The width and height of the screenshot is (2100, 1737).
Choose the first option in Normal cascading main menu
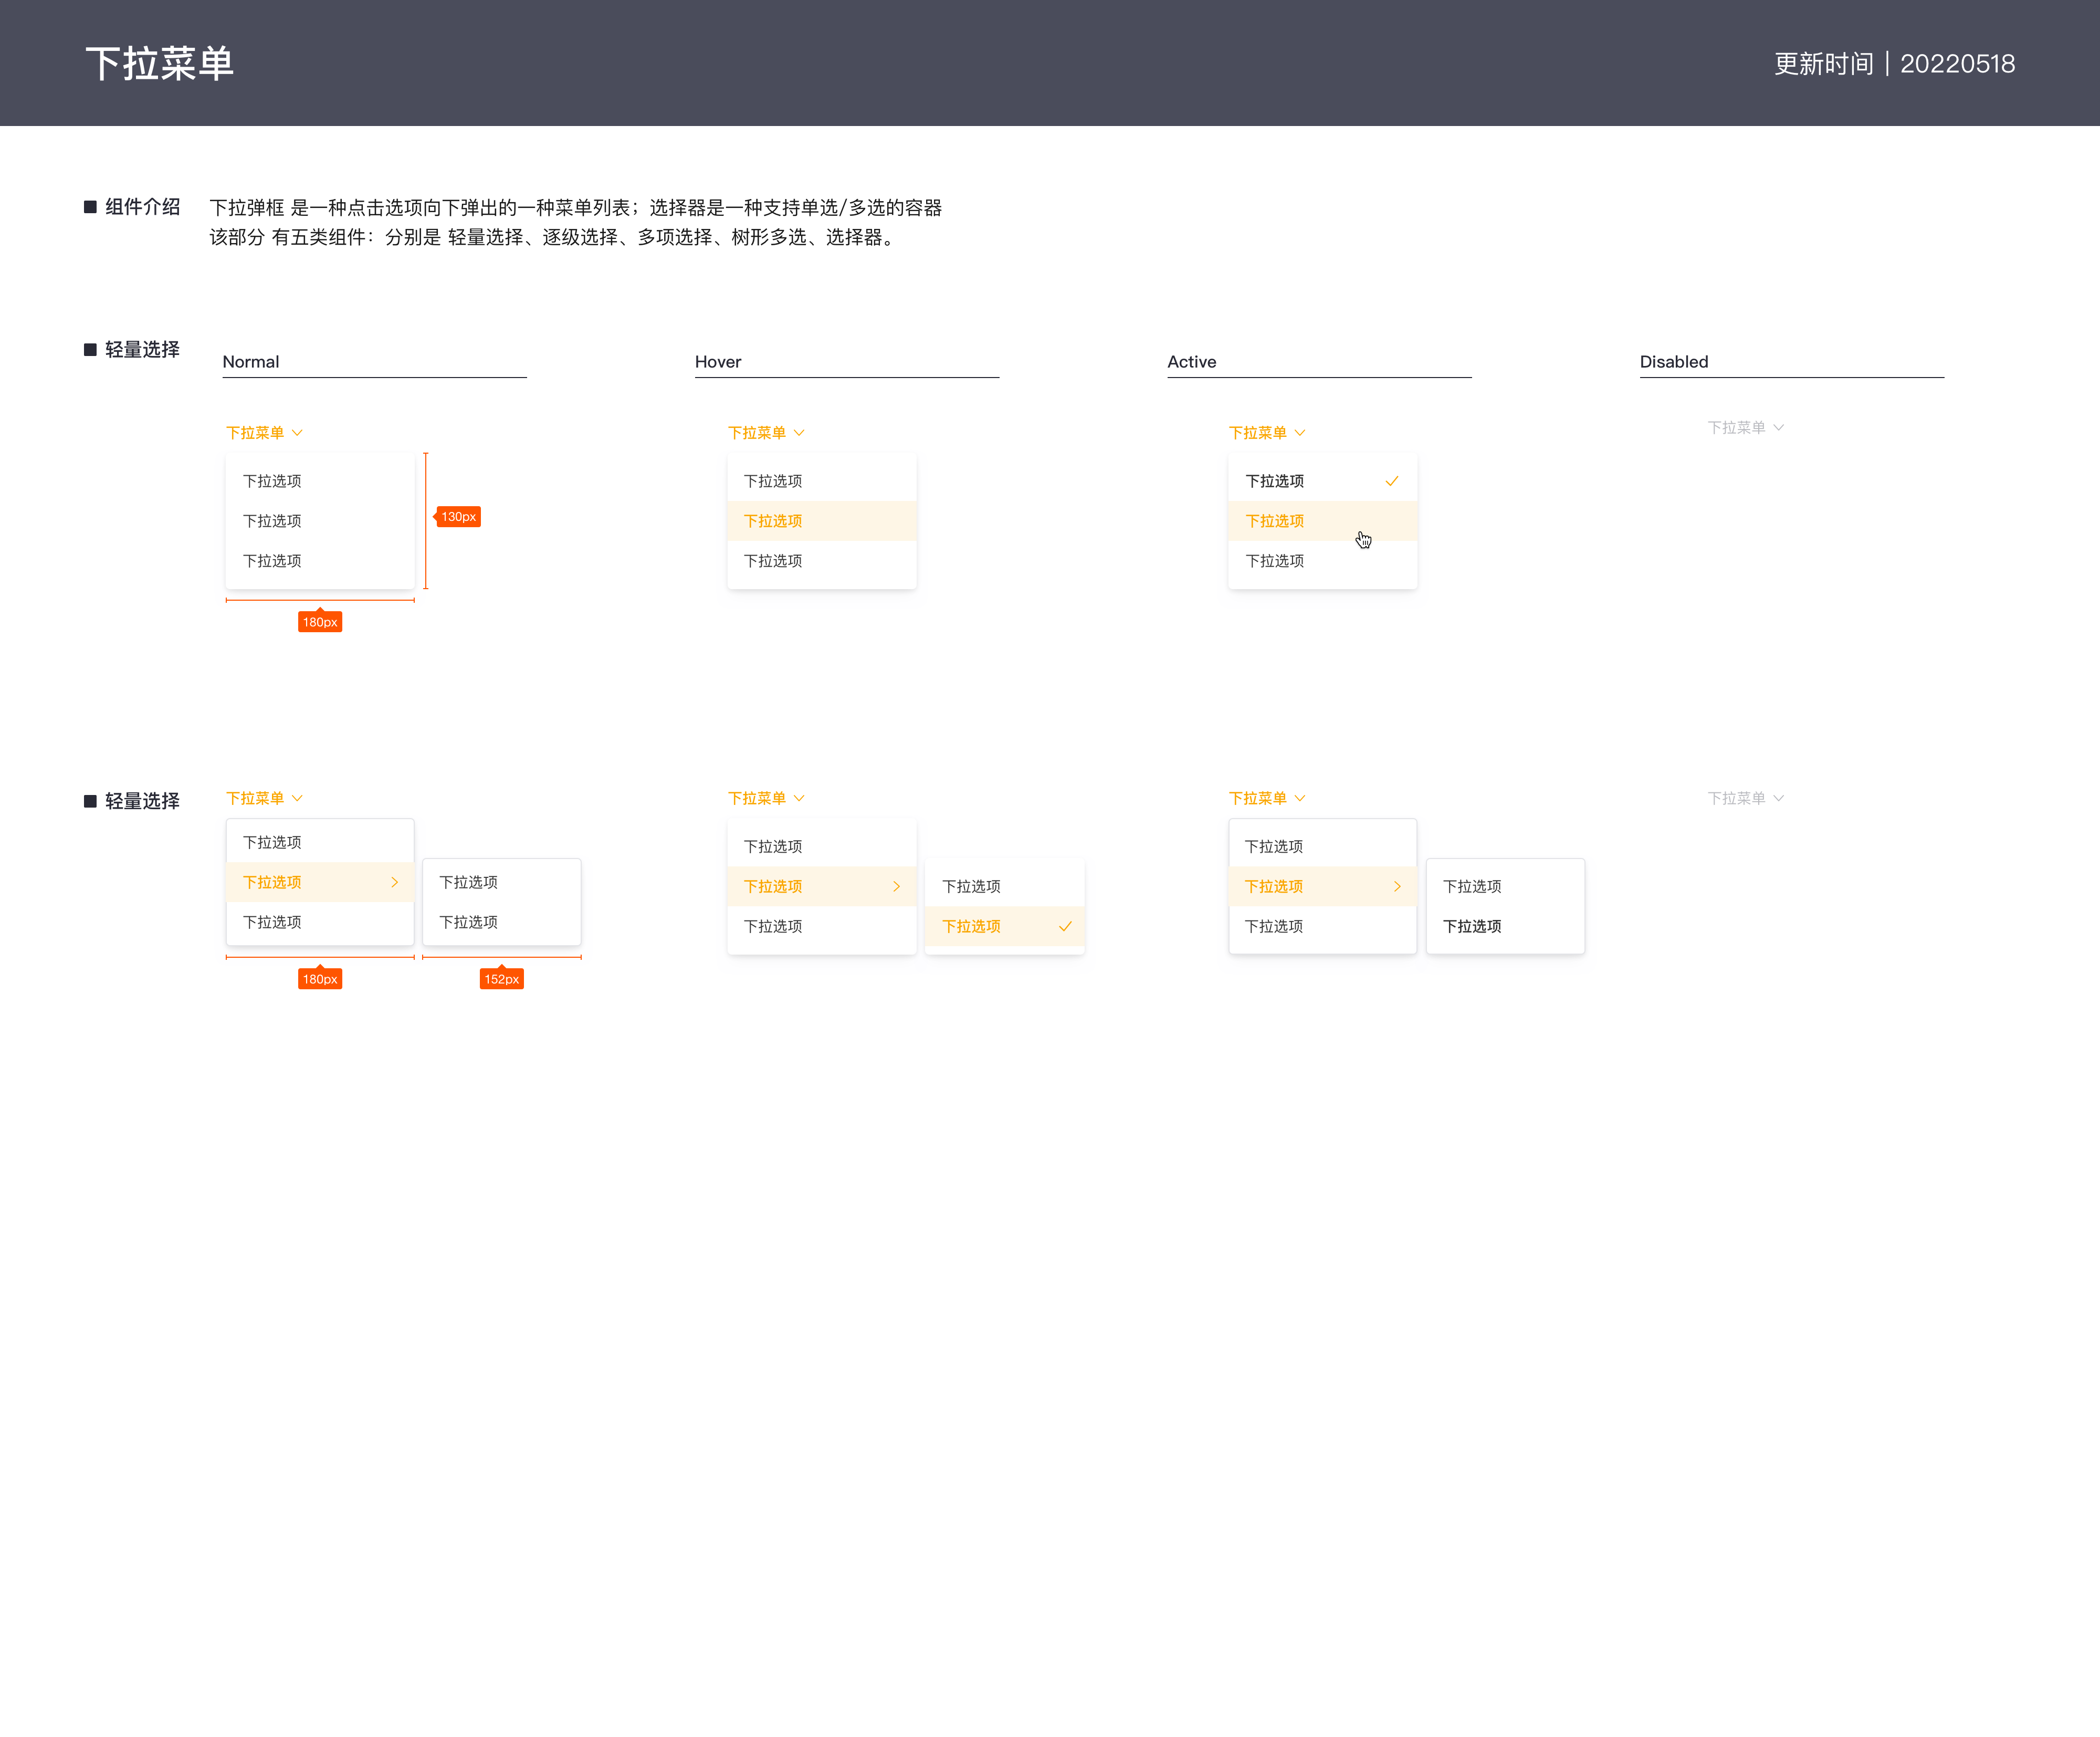320,842
